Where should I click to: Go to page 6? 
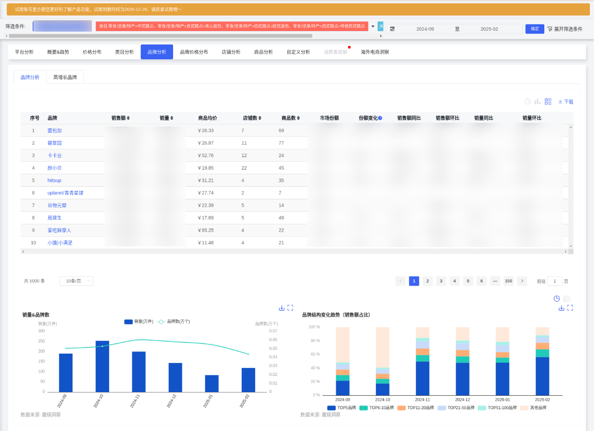[482, 281]
